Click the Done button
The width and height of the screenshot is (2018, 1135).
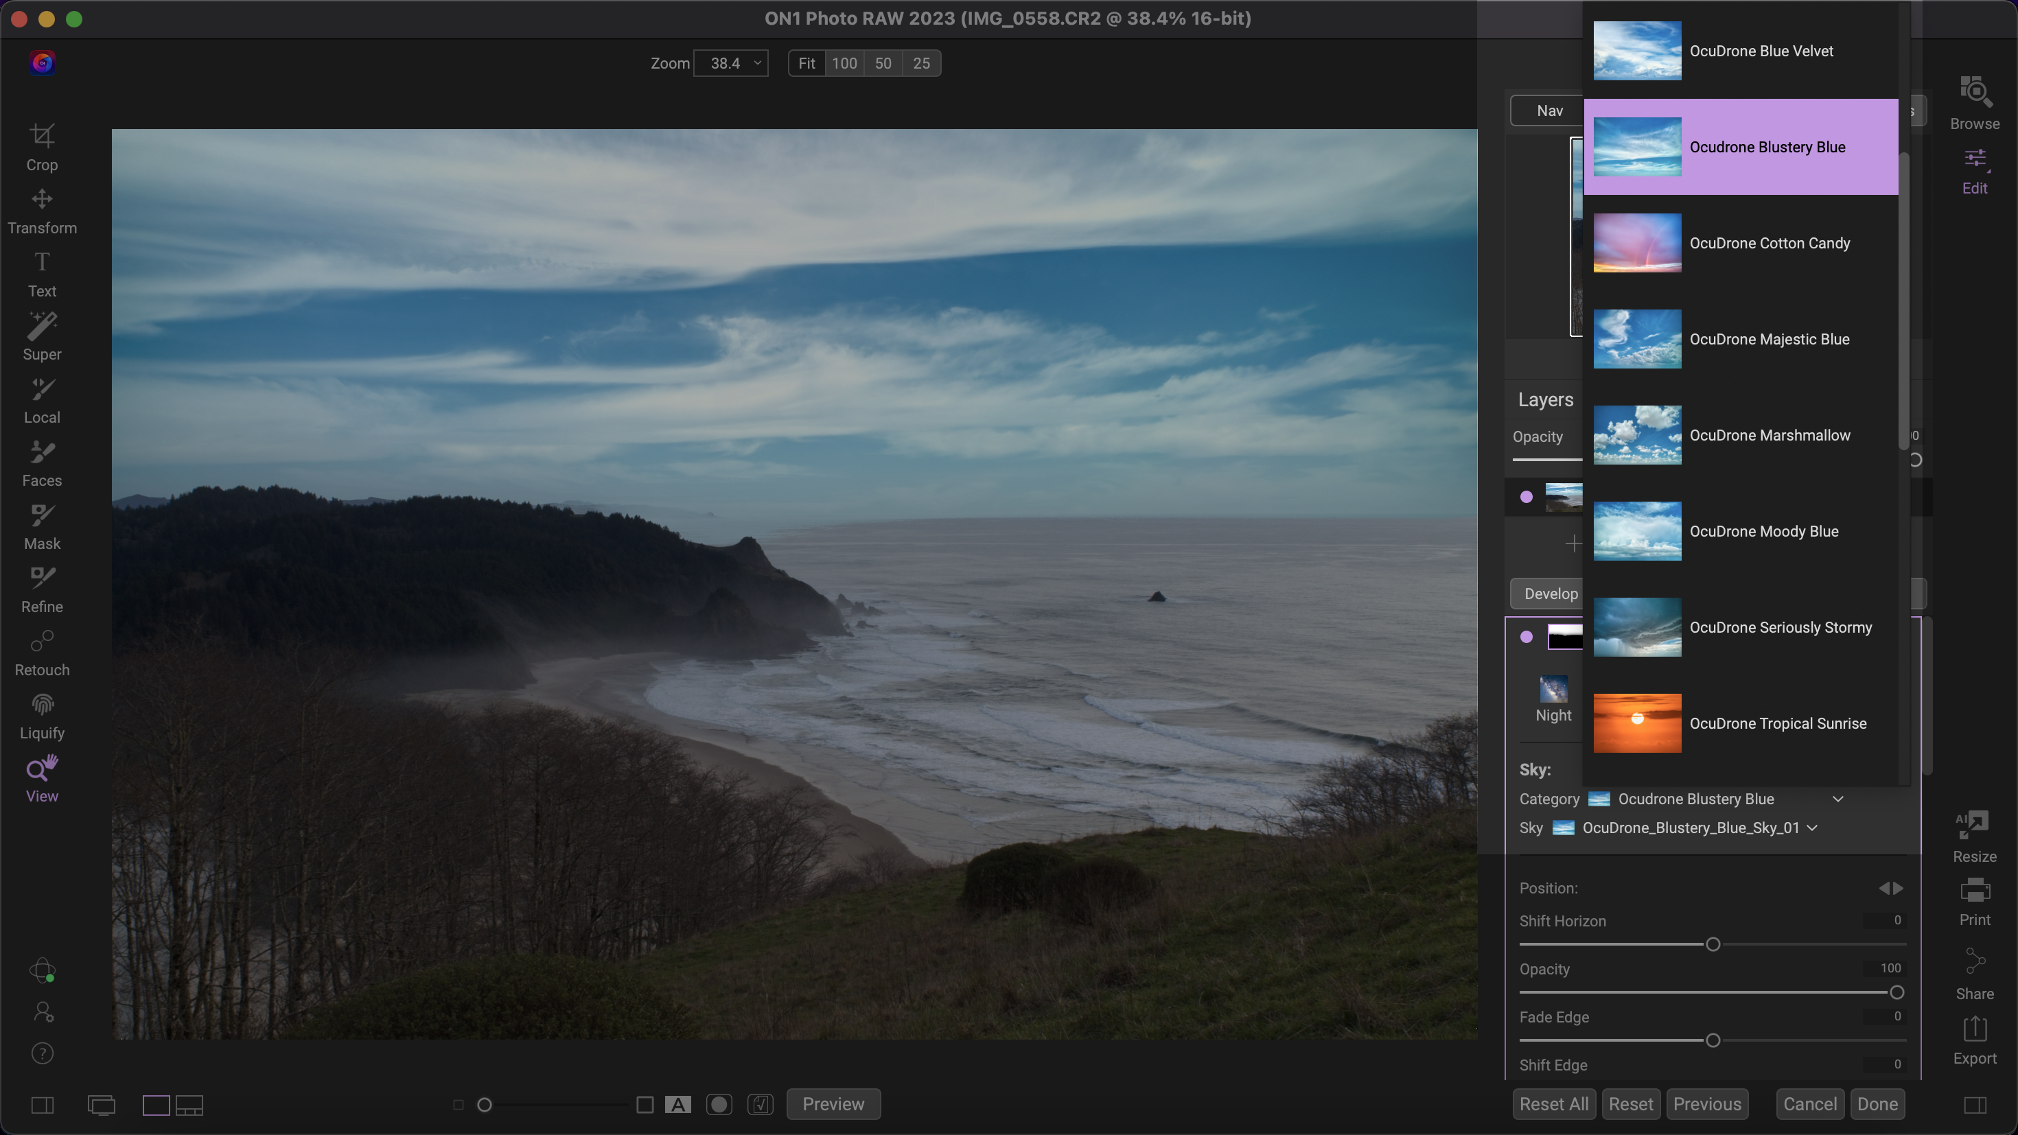coord(1877,1103)
